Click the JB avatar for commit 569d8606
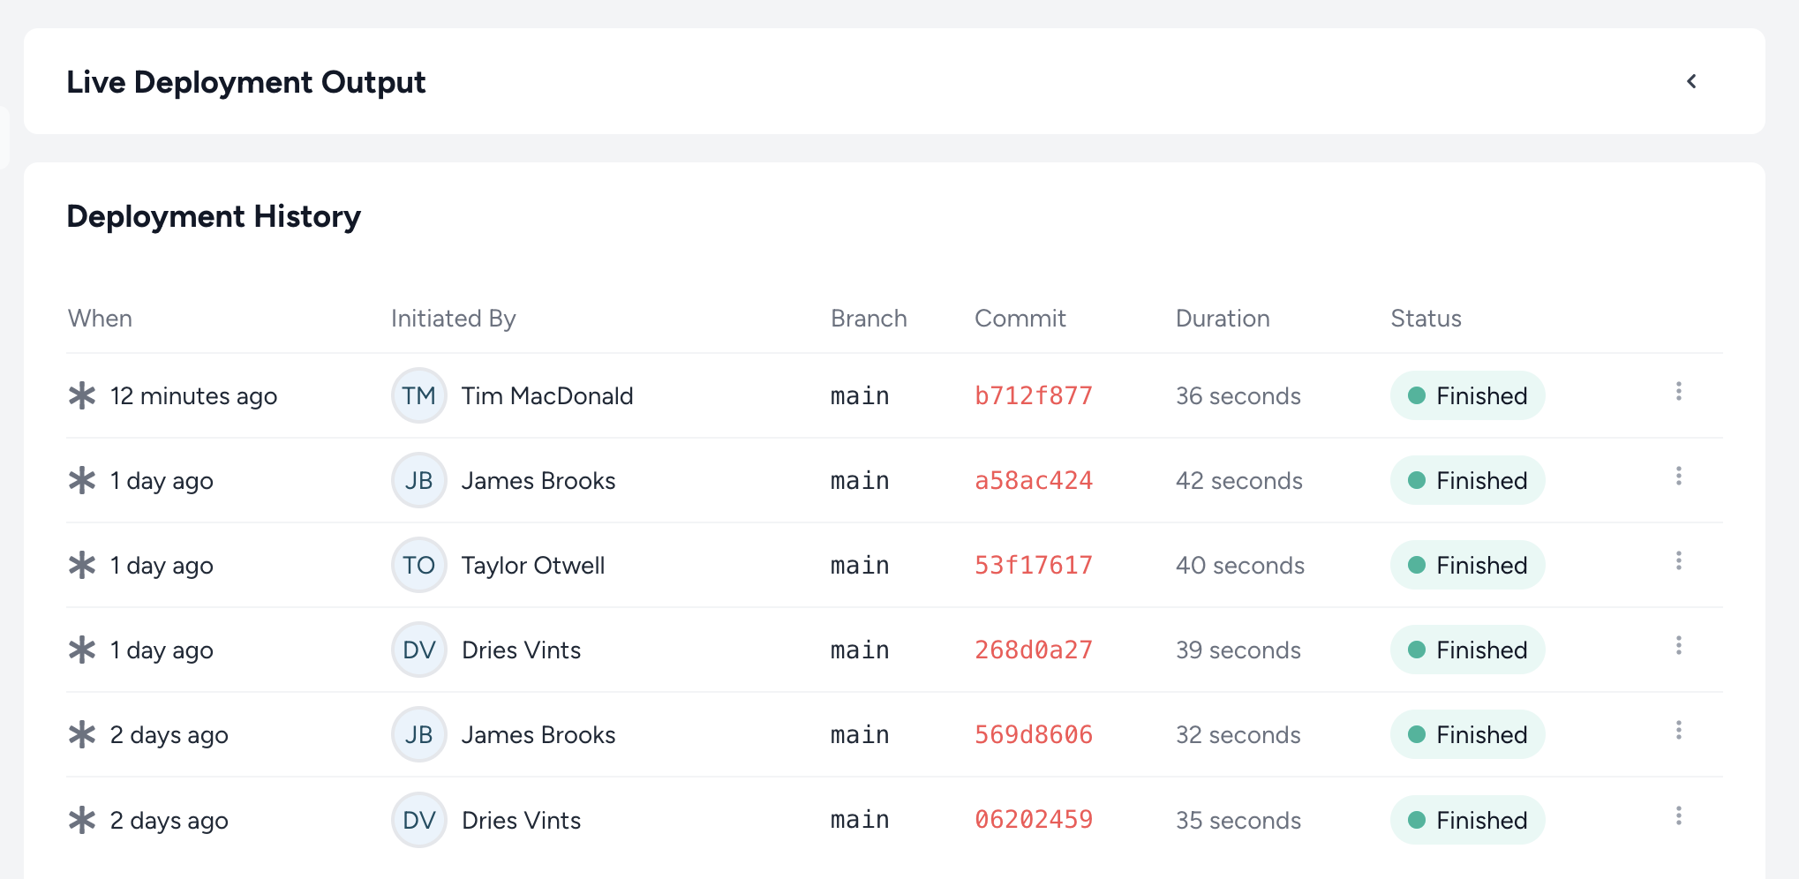The width and height of the screenshot is (1799, 879). [x=418, y=734]
